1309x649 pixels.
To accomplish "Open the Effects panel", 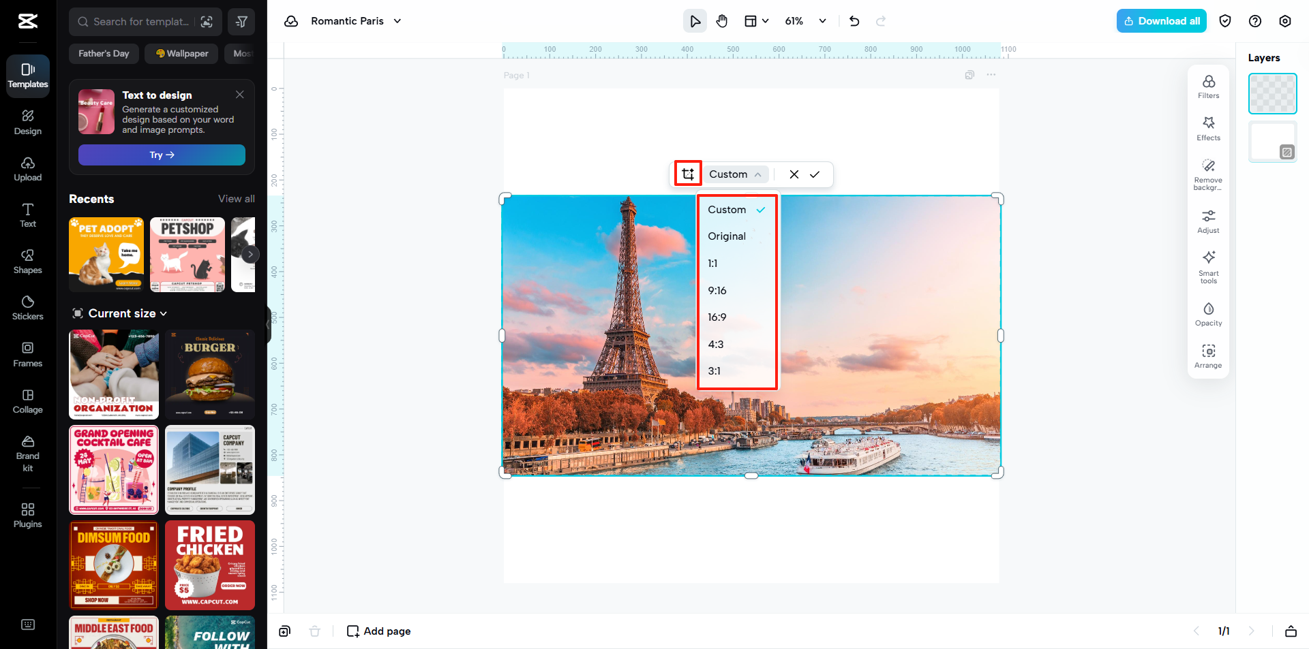I will coord(1207,127).
